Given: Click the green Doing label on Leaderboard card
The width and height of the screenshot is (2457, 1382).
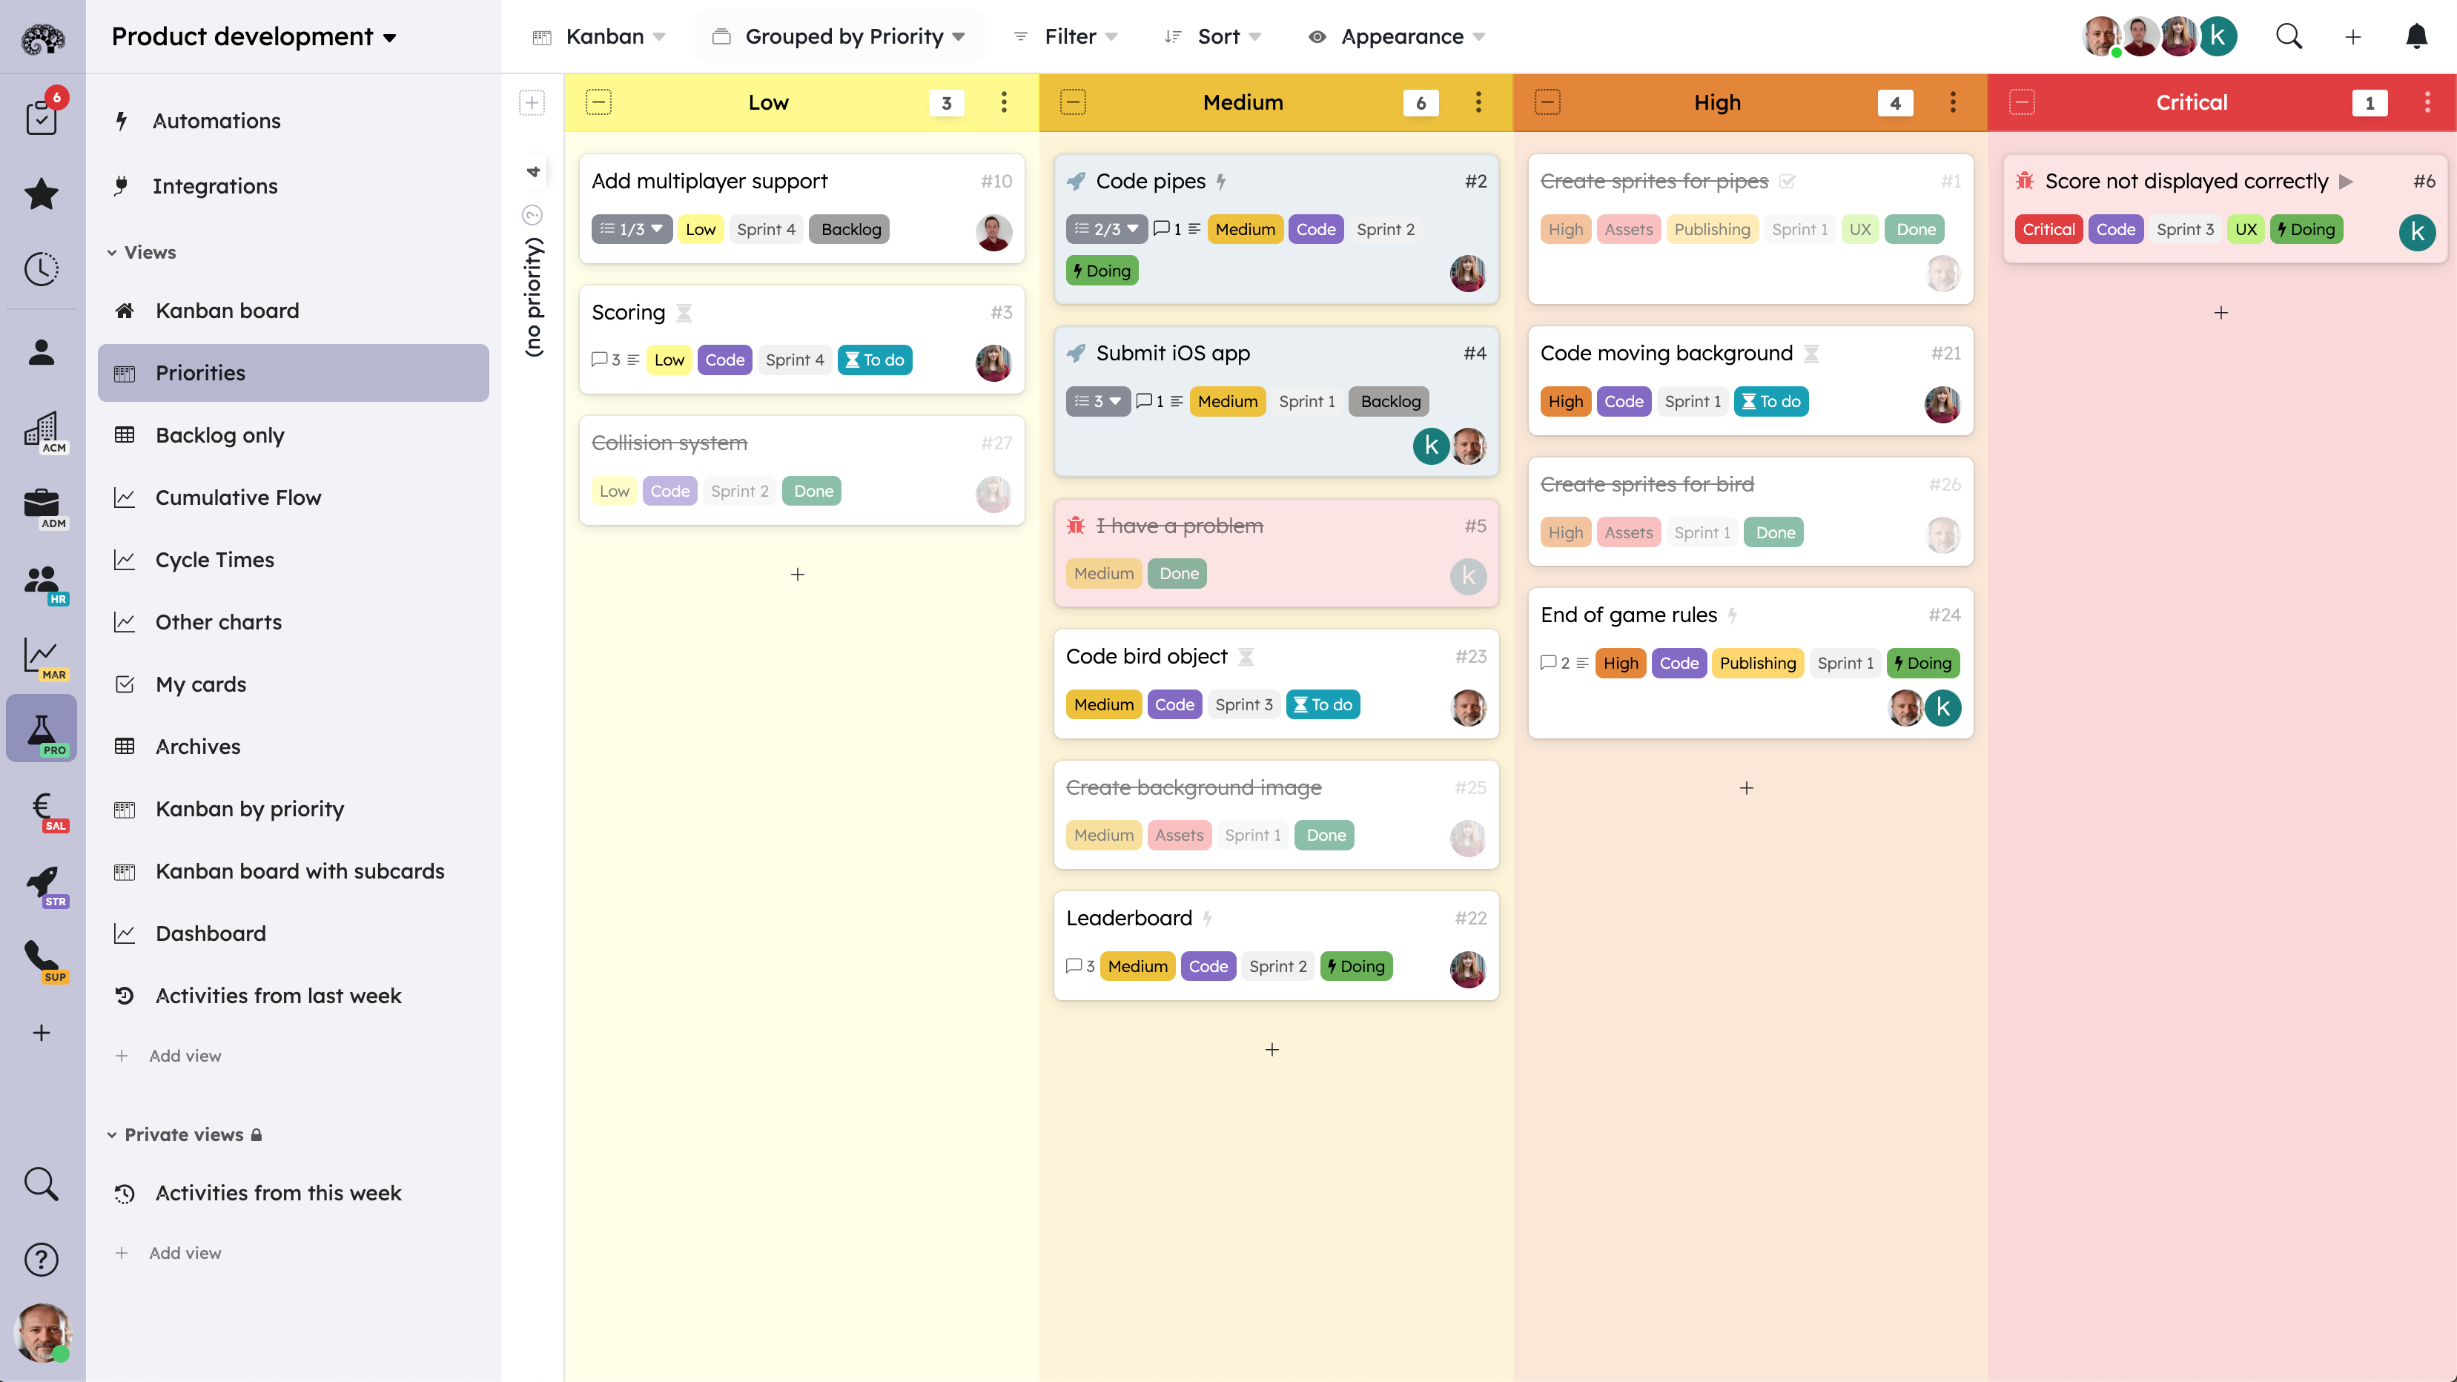Looking at the screenshot, I should [1356, 965].
